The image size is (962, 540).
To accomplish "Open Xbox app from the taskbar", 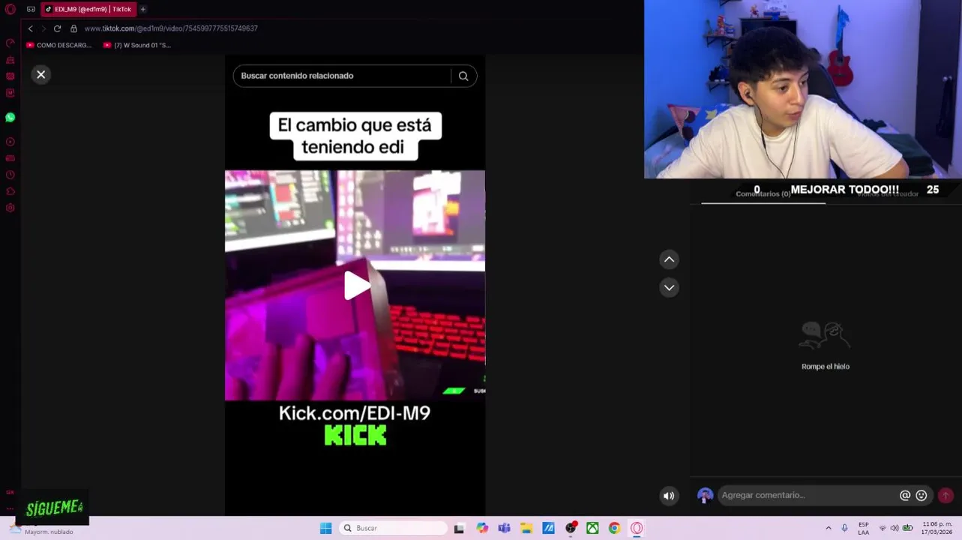I will (592, 528).
